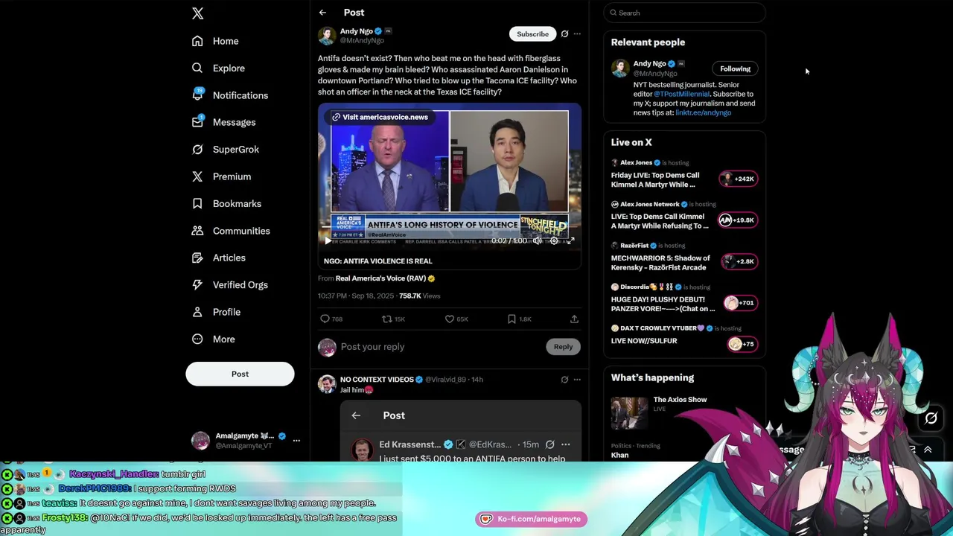953x536 pixels.
Task: Click the Communities sidebar icon
Action: click(197, 231)
